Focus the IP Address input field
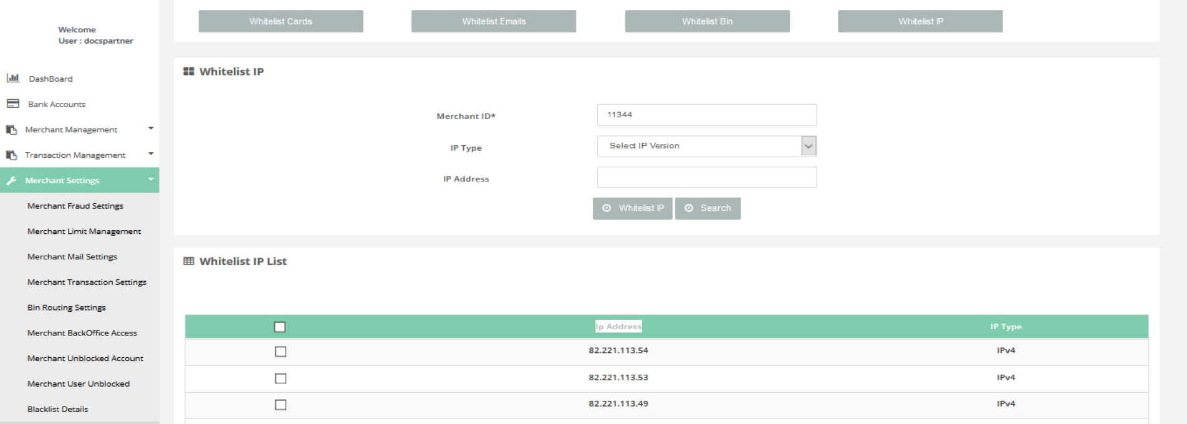 tap(706, 177)
